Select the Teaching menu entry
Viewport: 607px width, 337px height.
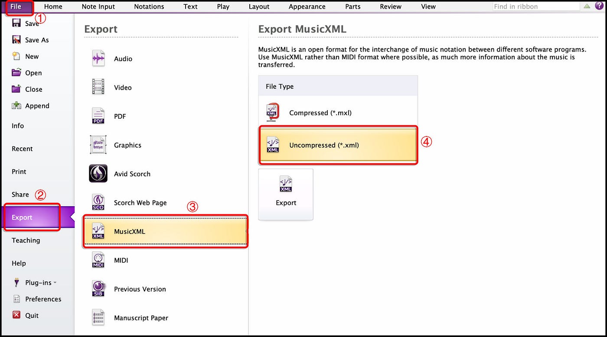point(26,240)
